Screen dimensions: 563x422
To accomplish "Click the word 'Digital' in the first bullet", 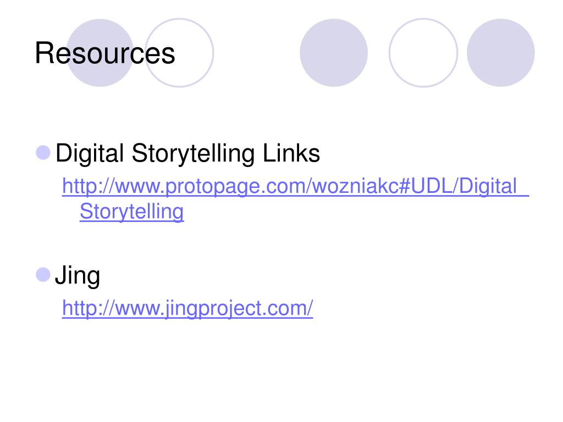I will [90, 153].
